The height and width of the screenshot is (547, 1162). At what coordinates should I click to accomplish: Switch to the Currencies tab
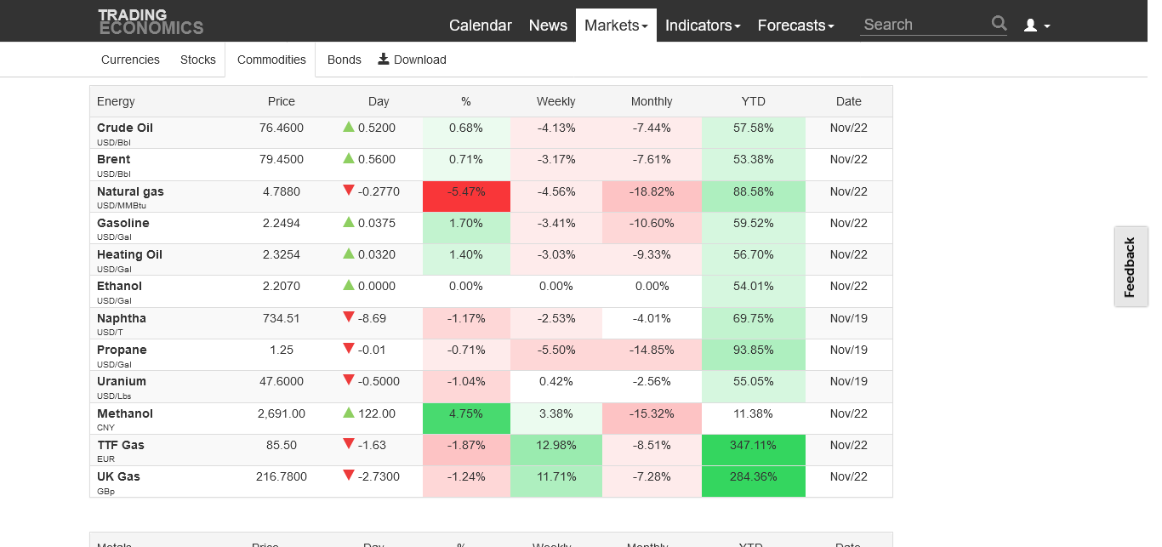[x=130, y=60]
